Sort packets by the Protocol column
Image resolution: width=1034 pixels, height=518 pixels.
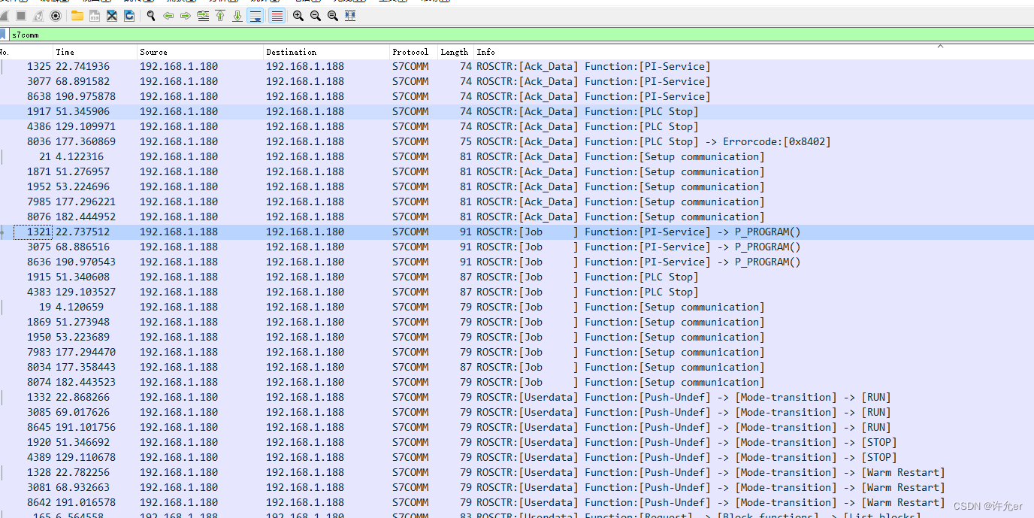click(x=410, y=51)
